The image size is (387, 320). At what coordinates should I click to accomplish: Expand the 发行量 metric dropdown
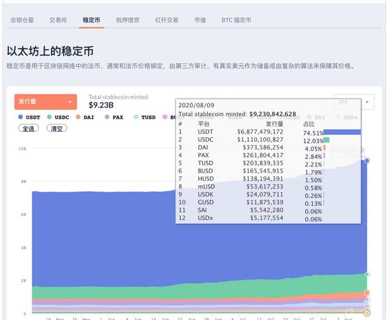click(46, 102)
